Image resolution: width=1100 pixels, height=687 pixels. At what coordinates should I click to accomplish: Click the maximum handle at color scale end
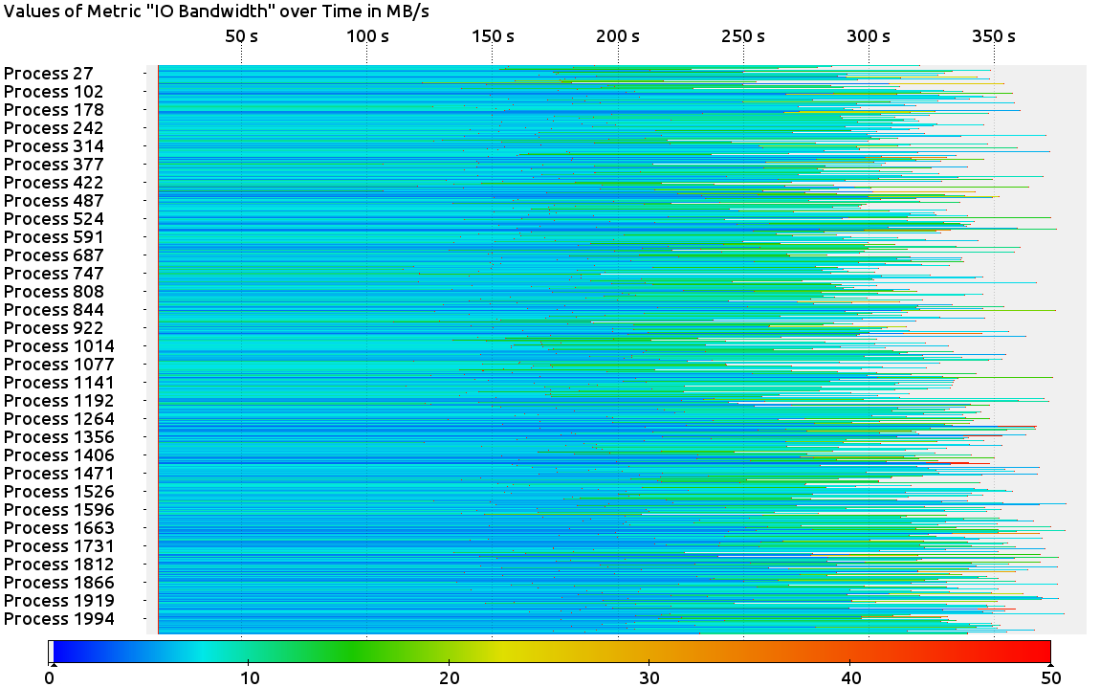pyautogui.click(x=1050, y=663)
